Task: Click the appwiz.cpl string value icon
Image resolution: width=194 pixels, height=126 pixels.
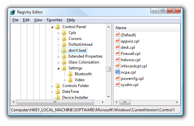Action: click(118, 41)
